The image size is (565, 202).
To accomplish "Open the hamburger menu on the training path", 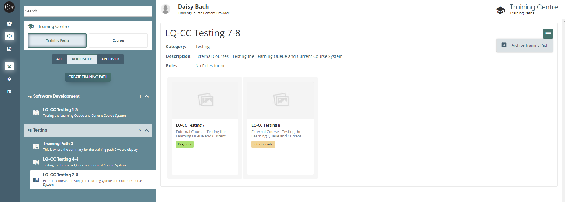I will click(548, 34).
